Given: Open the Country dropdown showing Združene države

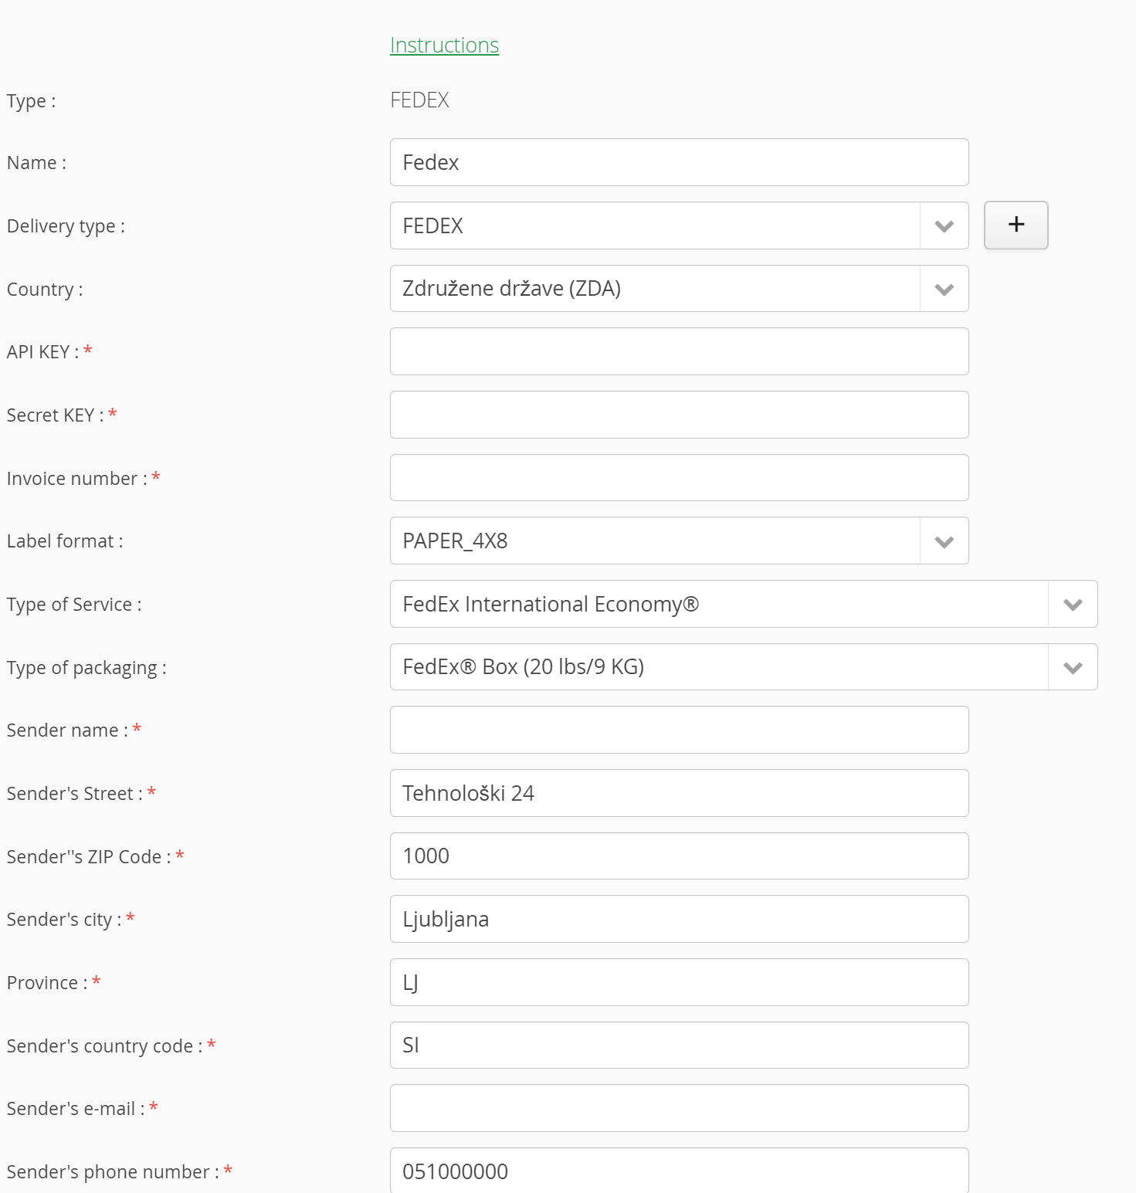Looking at the screenshot, I should click(x=679, y=289).
